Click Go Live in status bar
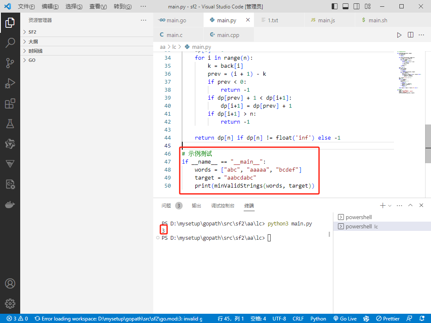Image resolution: width=431 pixels, height=323 pixels. point(345,319)
